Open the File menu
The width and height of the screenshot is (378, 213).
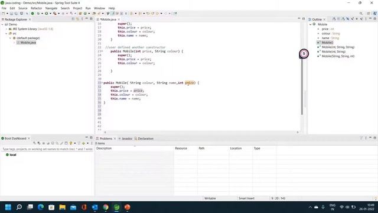click(x=4, y=8)
